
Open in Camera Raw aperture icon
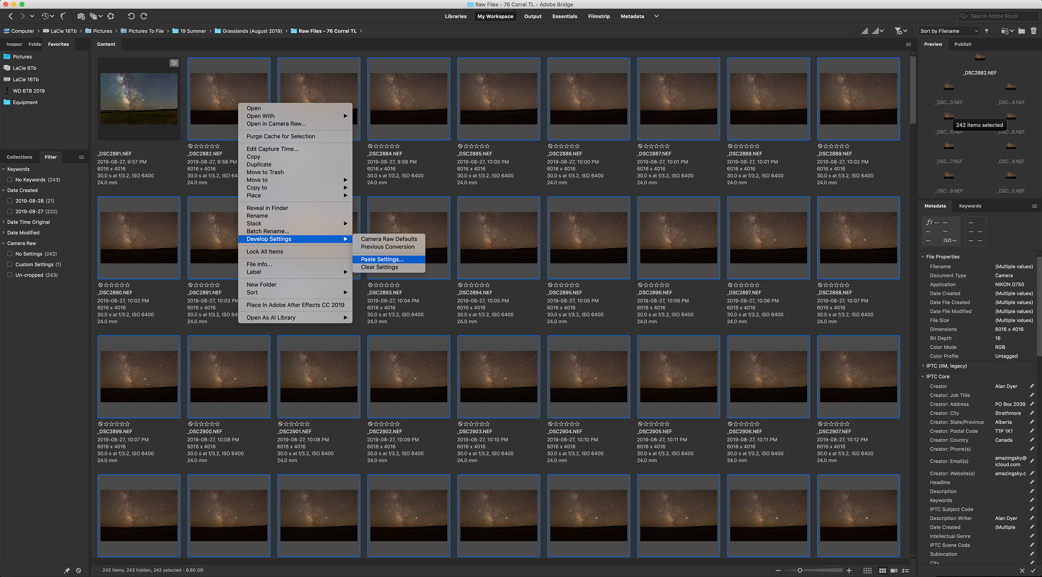pos(111,16)
